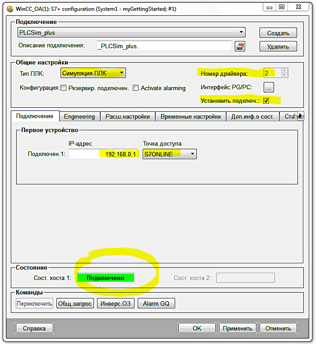Open the Временные настройки tab
The image size is (316, 344).
tap(191, 116)
